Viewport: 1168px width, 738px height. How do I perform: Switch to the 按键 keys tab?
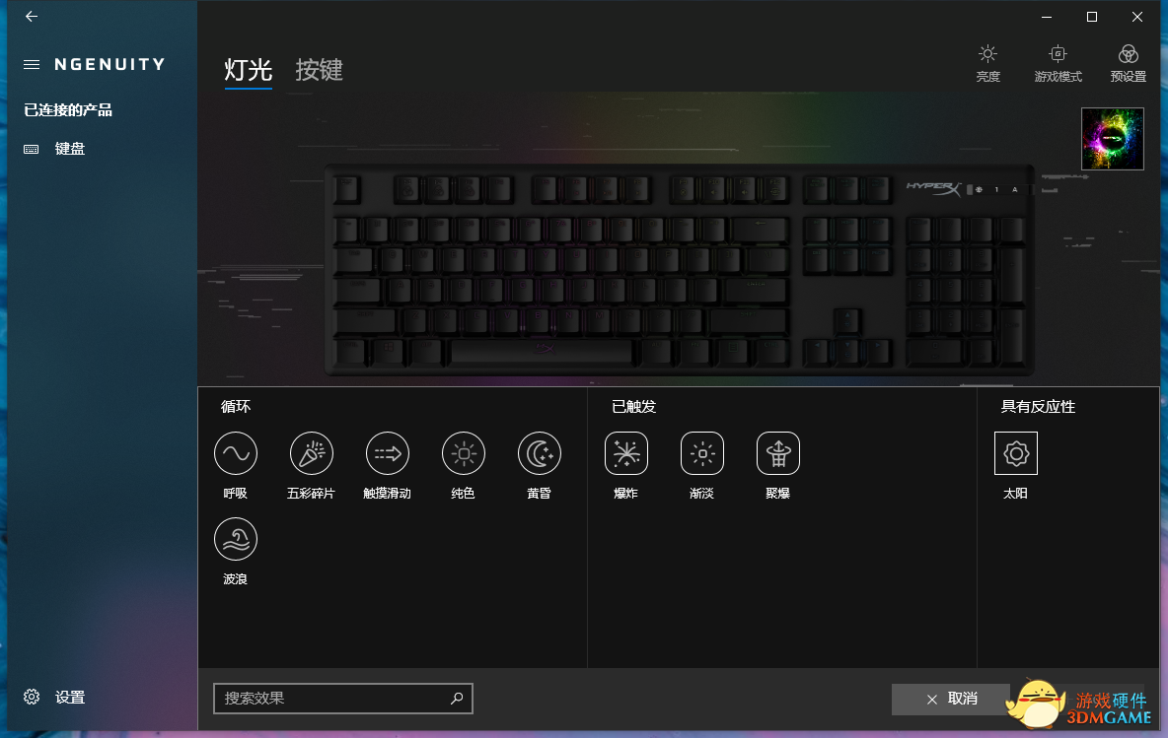(319, 70)
